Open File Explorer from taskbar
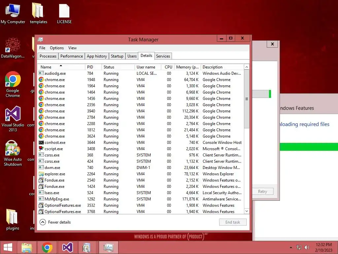 [x=27, y=247]
